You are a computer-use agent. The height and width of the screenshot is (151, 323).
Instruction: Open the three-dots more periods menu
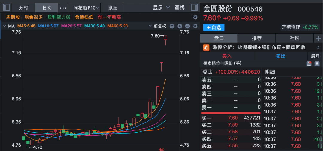(x=63, y=8)
